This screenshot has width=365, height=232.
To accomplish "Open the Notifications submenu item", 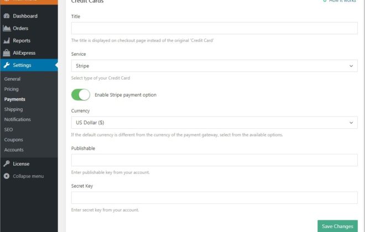I will (18, 119).
